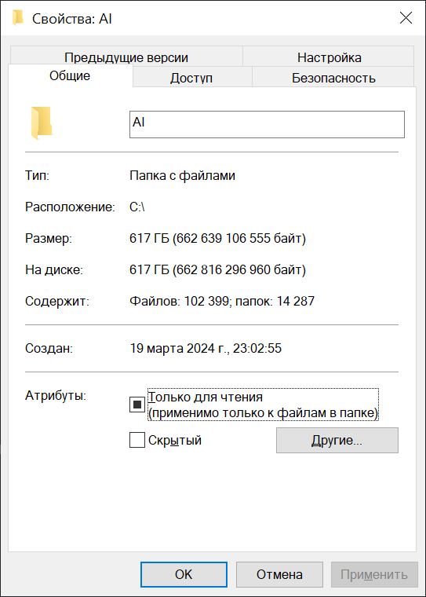
Task: Click the Содержит line with the file and folder counts
Action: 222,301
